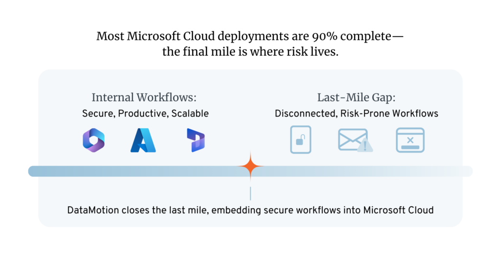
Task: Click the "Most Microsoft Cloud deployments" headline line
Action: click(x=250, y=36)
